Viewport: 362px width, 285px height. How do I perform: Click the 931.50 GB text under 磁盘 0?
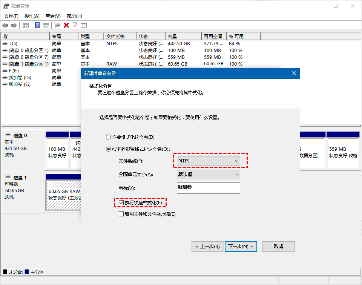(x=16, y=149)
